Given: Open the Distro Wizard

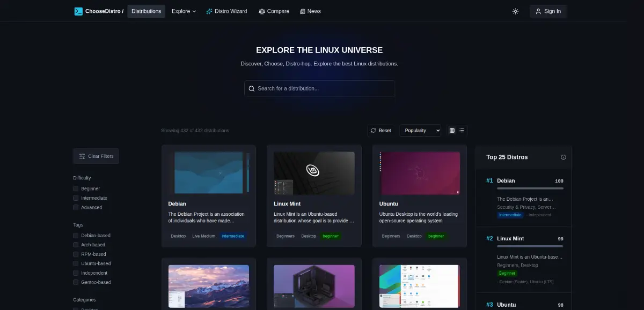Looking at the screenshot, I should pos(226,11).
